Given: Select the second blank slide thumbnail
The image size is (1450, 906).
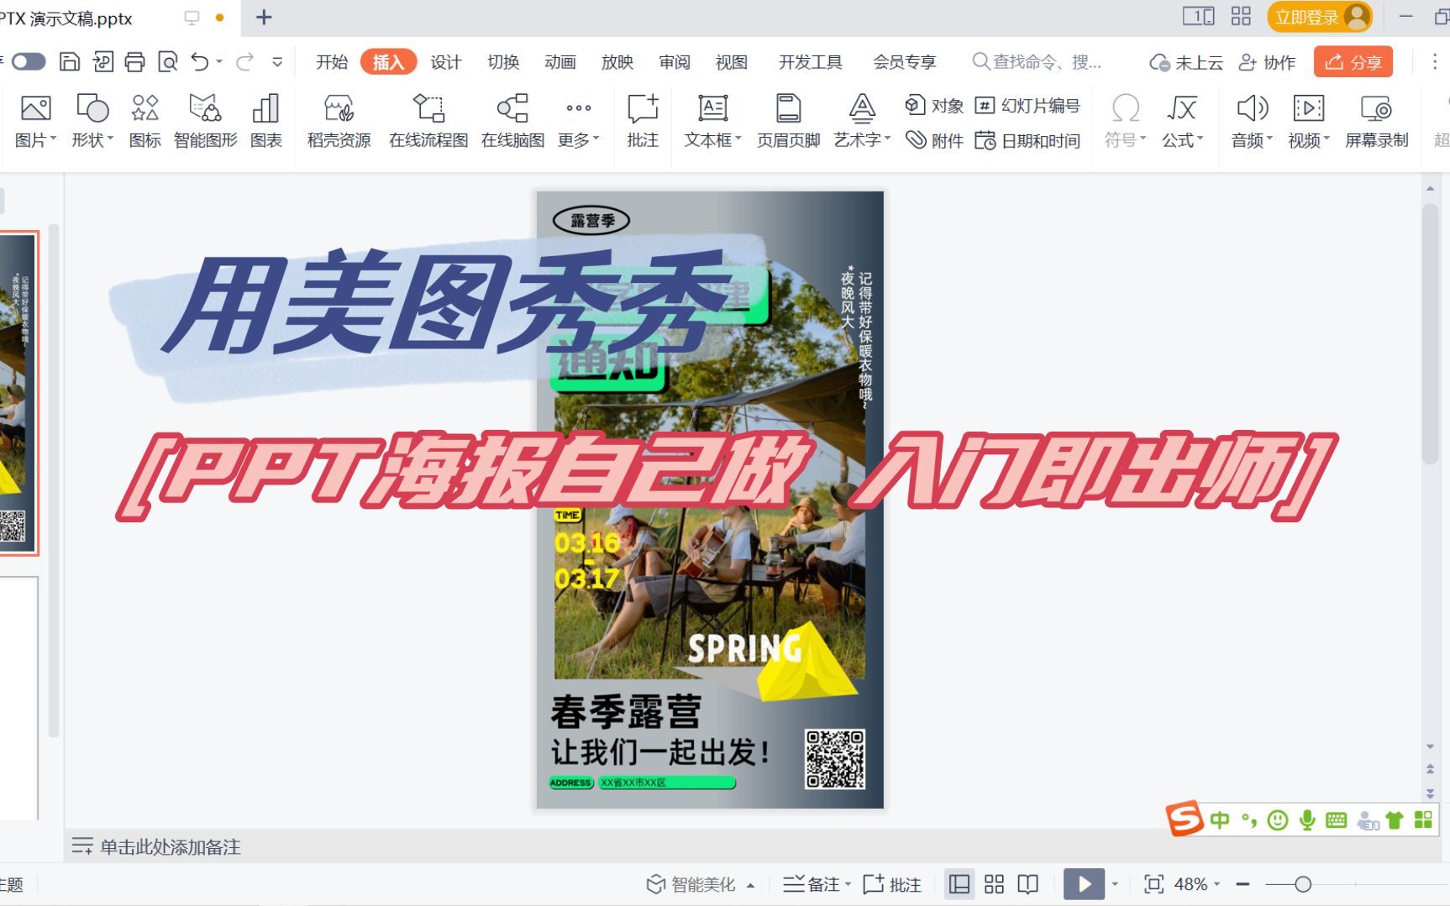Looking at the screenshot, I should point(18,698).
